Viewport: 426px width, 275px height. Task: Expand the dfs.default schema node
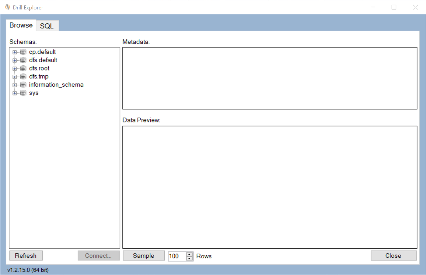point(14,60)
